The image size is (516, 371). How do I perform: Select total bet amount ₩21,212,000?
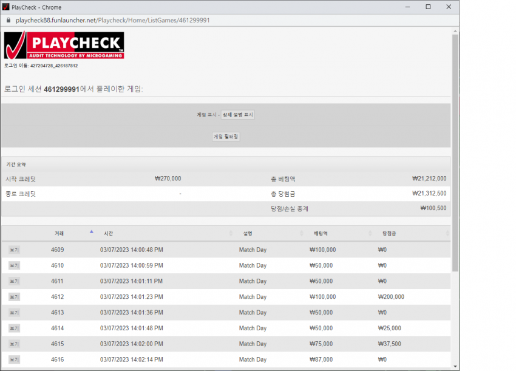point(429,179)
